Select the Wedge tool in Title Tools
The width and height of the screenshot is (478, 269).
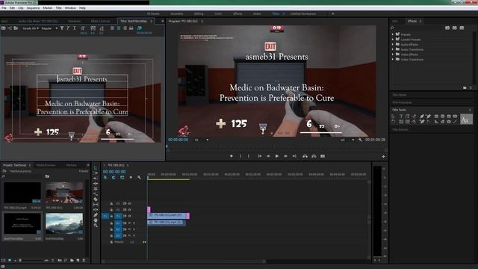click(x=436, y=121)
